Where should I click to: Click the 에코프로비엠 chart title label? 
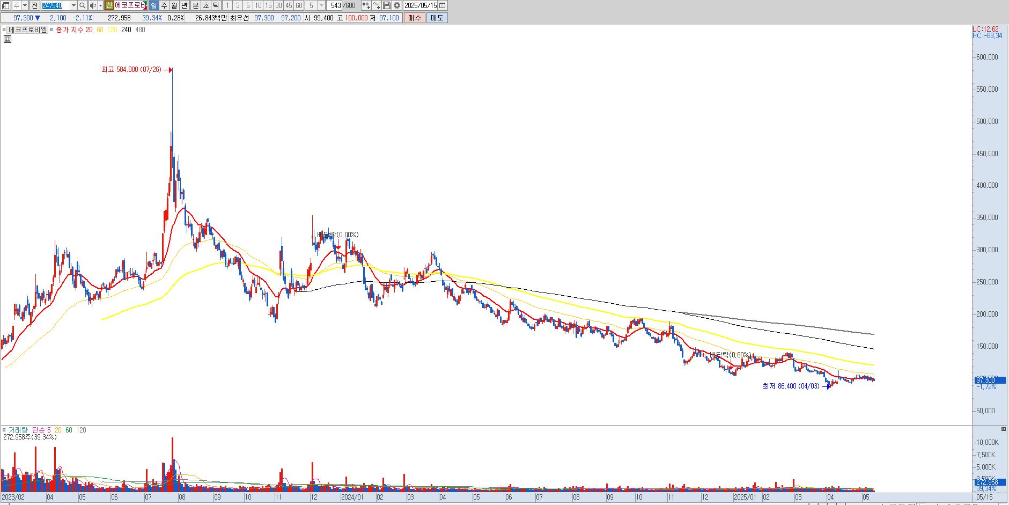point(27,30)
